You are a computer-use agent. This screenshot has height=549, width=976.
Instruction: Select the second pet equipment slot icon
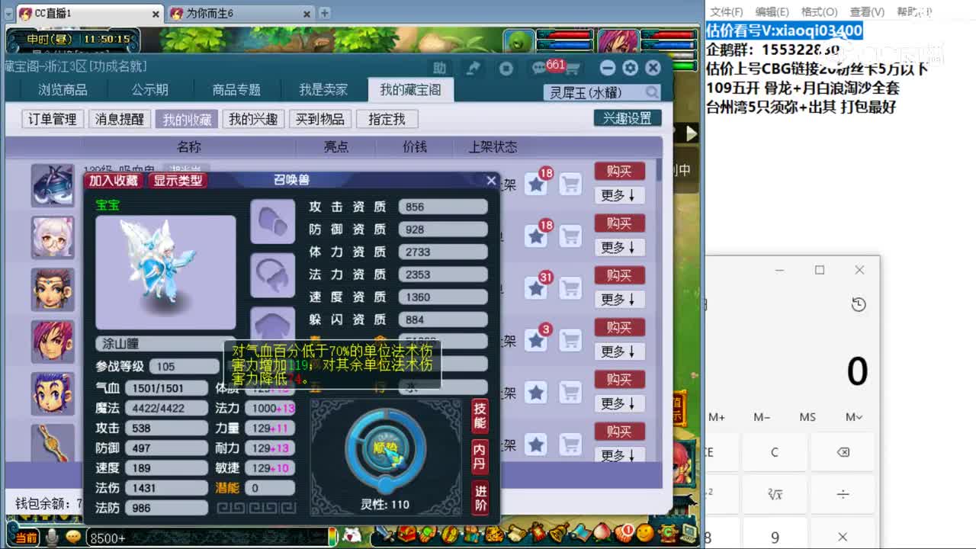273,274
